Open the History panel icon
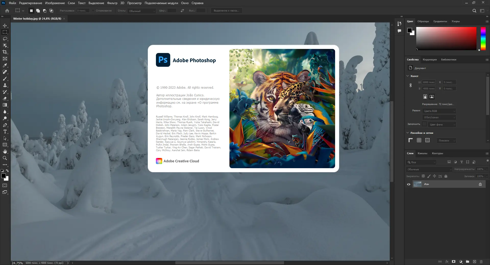The height and width of the screenshot is (265, 490). [x=399, y=24]
